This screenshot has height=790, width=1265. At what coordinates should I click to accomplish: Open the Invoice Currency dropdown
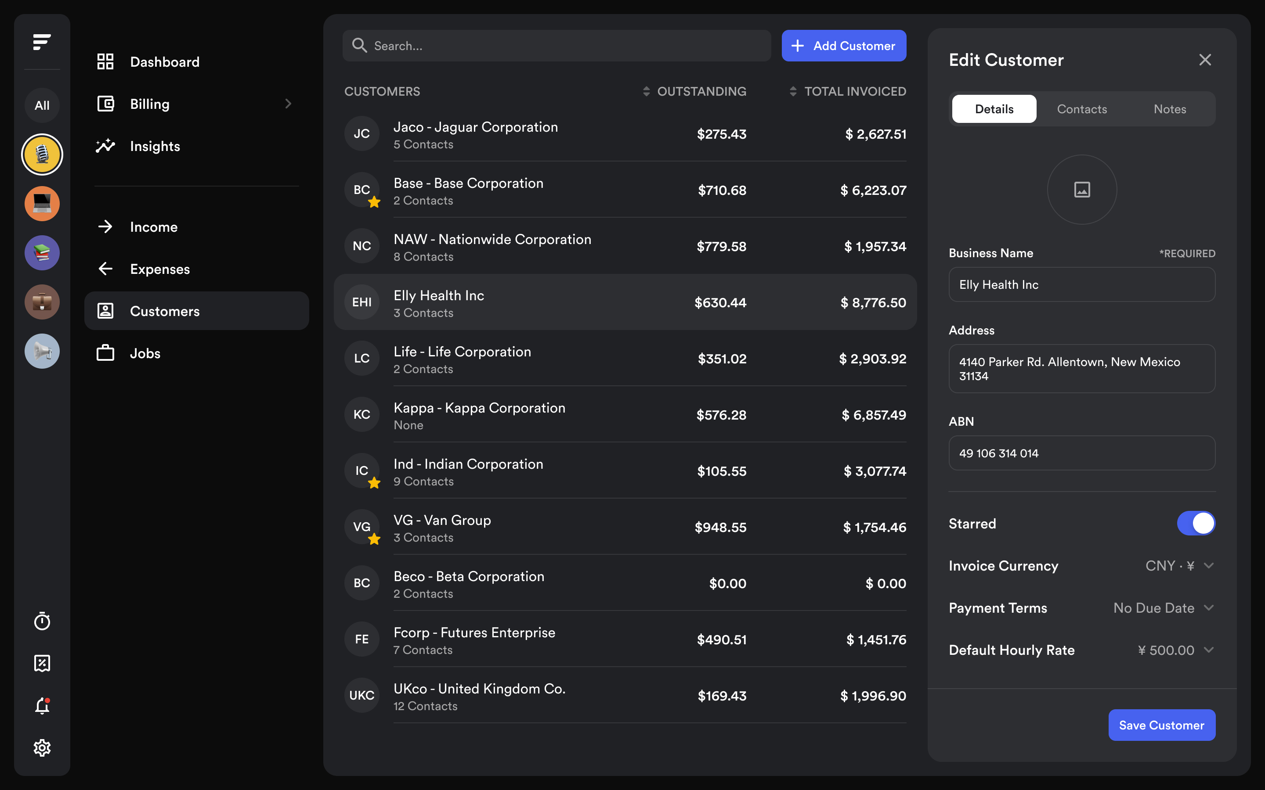tap(1179, 566)
